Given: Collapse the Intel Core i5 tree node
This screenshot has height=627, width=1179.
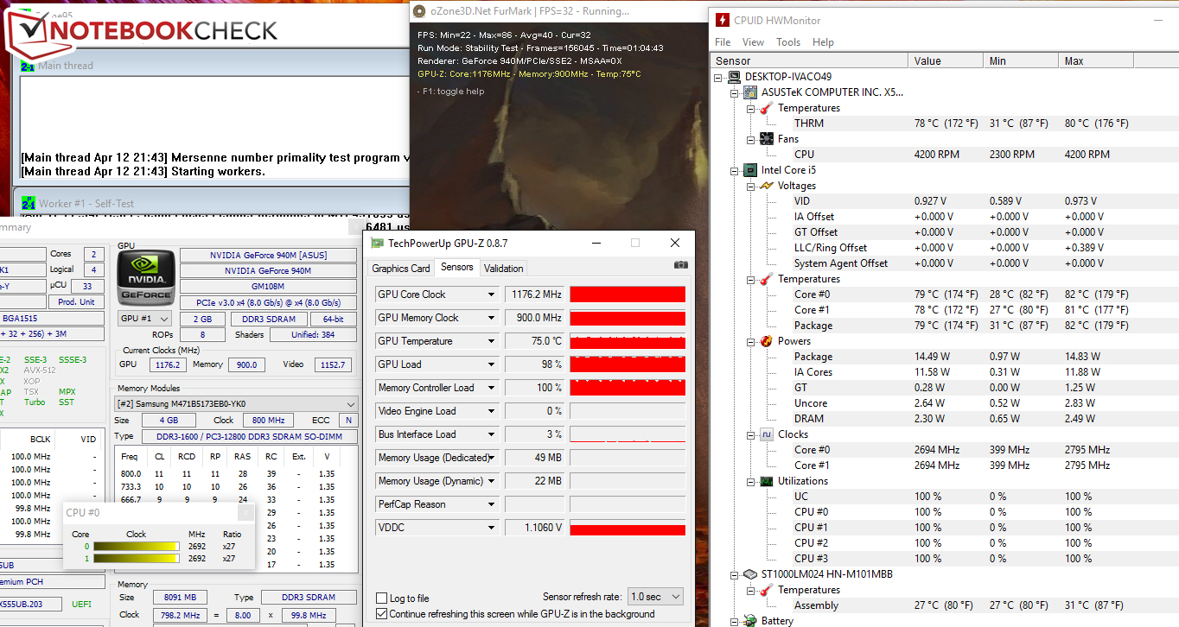Looking at the screenshot, I should coord(735,170).
